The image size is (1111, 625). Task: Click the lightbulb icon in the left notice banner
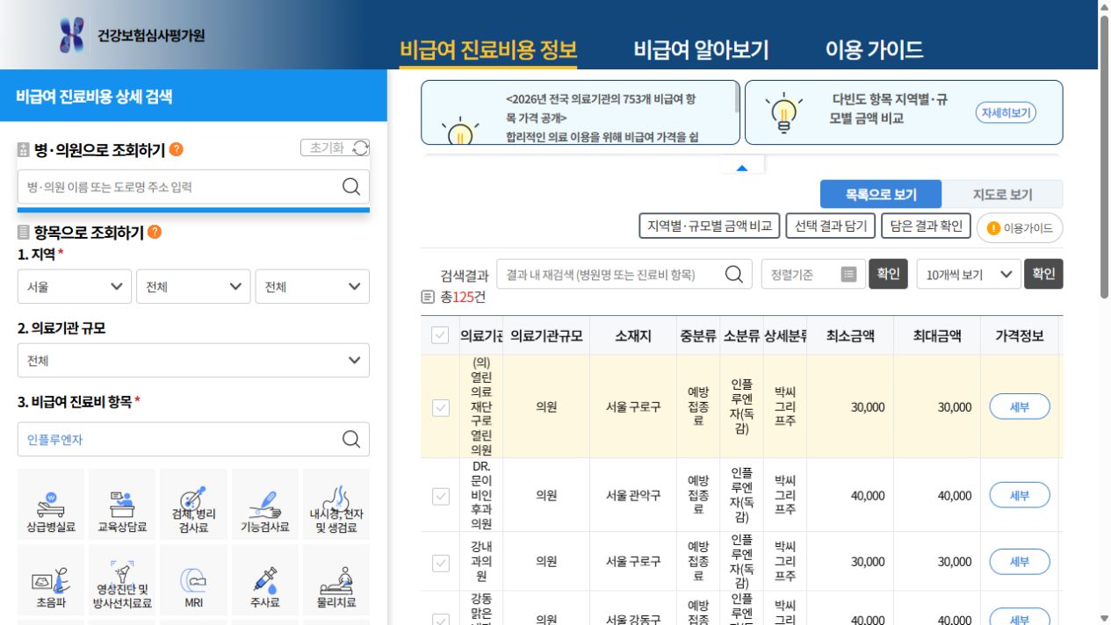point(460,131)
